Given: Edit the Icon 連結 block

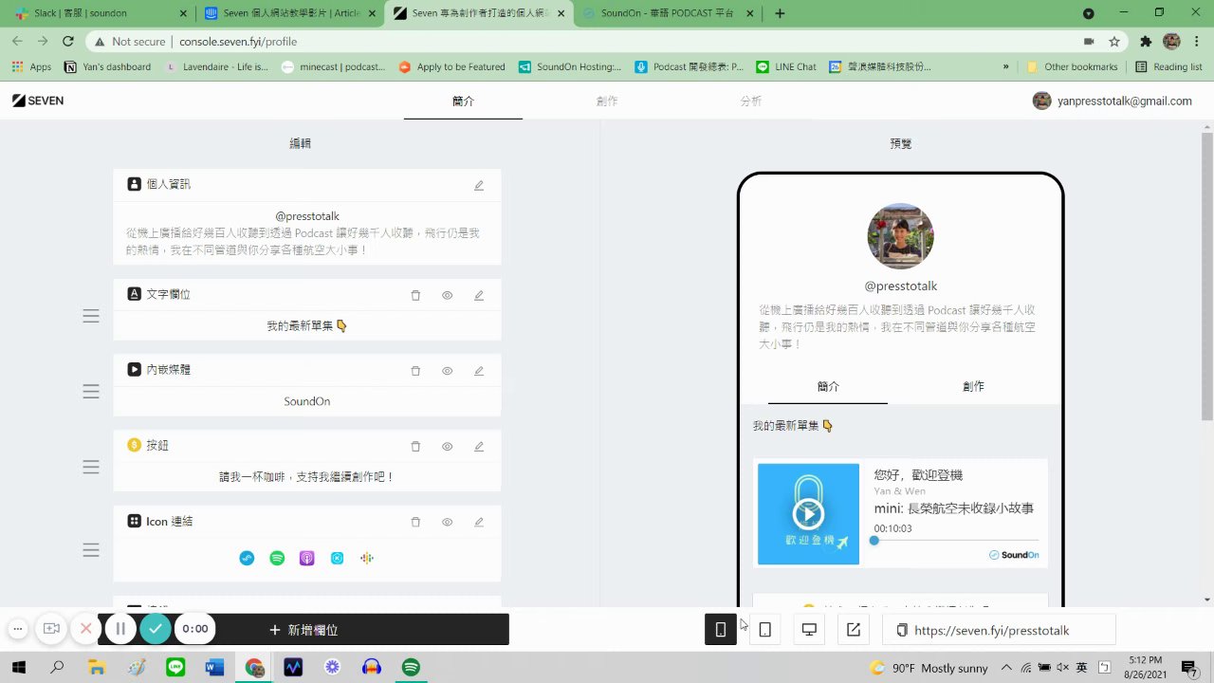Looking at the screenshot, I should (479, 522).
